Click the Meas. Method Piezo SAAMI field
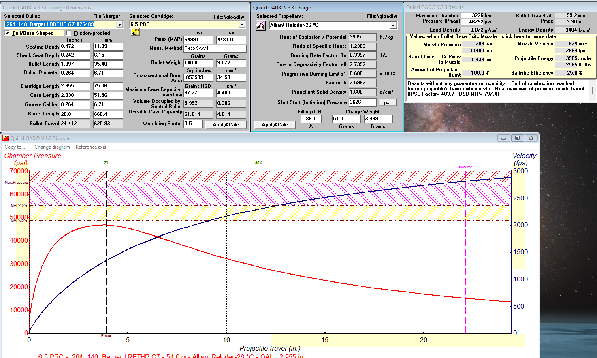The image size is (597, 358). coord(215,48)
